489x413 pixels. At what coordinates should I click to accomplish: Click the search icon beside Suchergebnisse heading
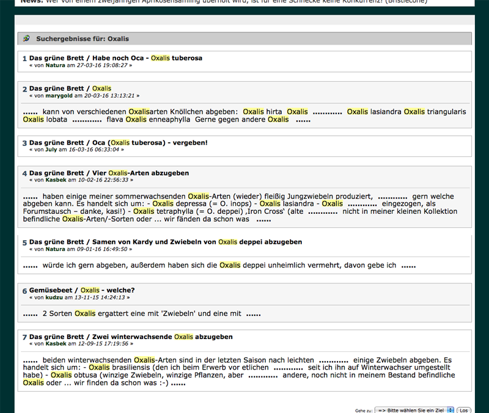pos(26,38)
